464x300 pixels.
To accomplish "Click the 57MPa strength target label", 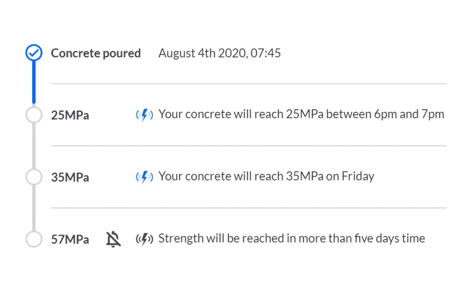I will coord(70,239).
